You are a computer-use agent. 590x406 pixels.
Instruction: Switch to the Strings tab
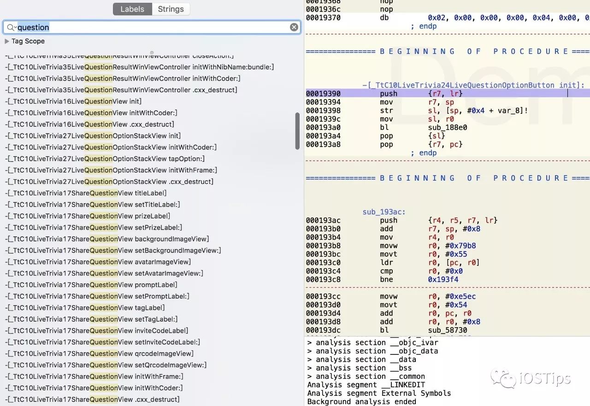tap(171, 9)
